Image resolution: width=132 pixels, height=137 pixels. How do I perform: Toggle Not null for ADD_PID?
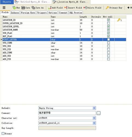pos(108,59)
